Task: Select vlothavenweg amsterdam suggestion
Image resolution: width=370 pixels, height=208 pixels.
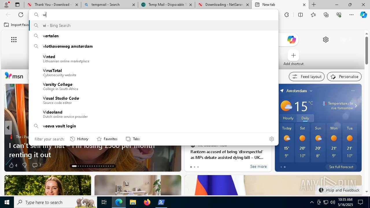Action: (x=153, y=46)
